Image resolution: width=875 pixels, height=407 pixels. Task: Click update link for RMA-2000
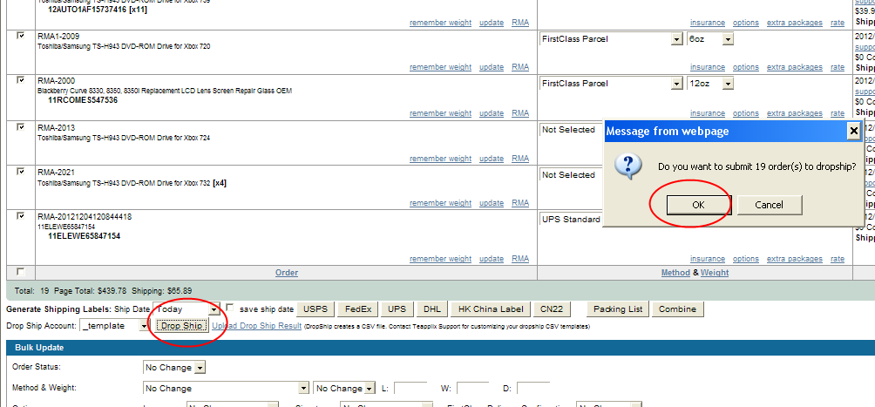pos(492,113)
